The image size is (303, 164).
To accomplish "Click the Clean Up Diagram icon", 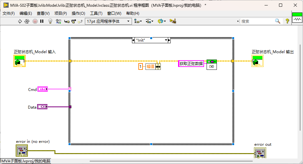I will (173, 21).
